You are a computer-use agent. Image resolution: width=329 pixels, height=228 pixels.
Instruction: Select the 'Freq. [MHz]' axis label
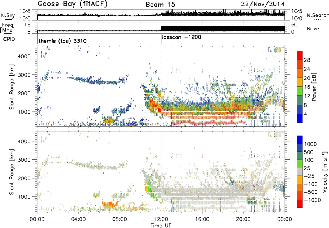tap(7, 28)
